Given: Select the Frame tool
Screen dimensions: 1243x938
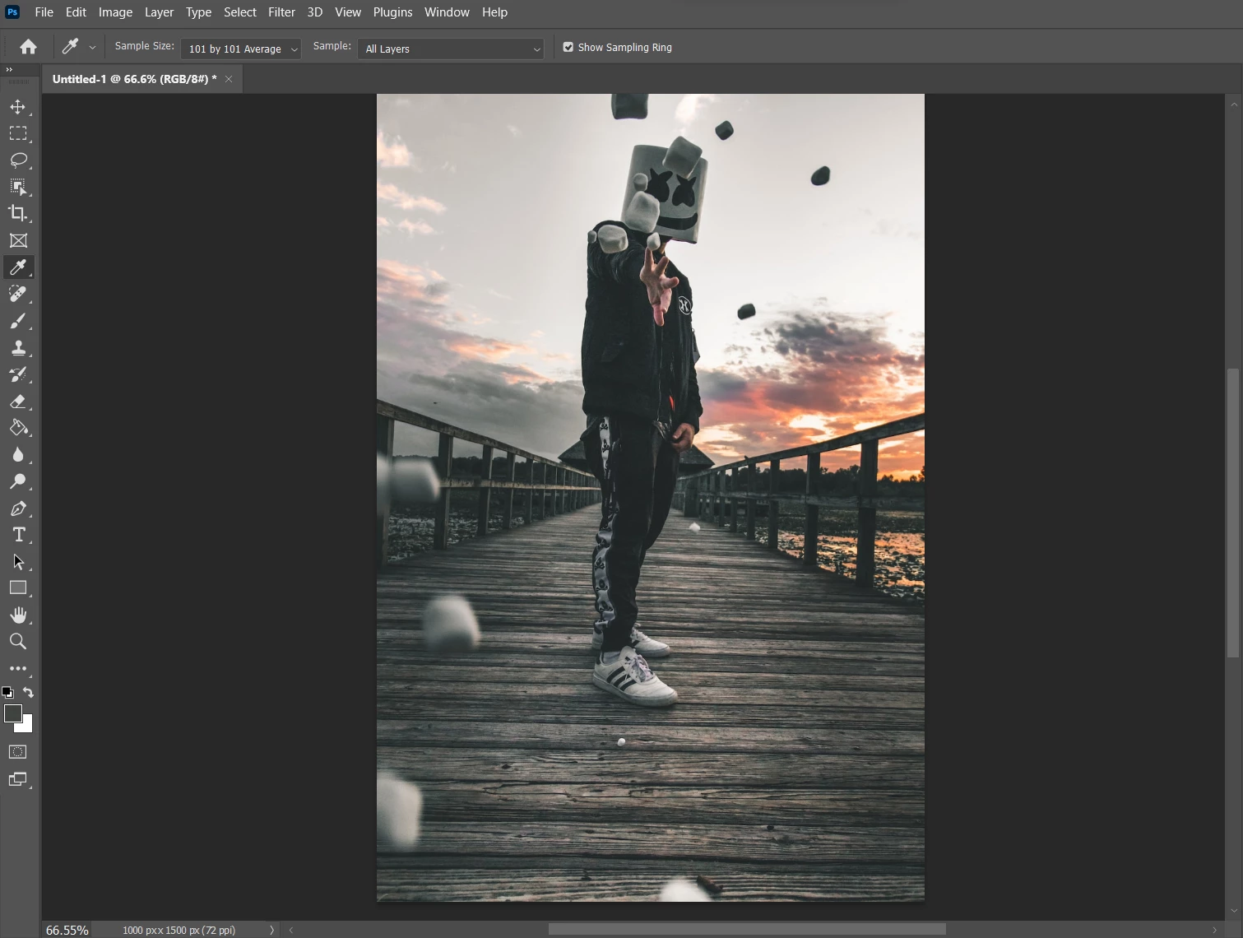Looking at the screenshot, I should tap(18, 240).
